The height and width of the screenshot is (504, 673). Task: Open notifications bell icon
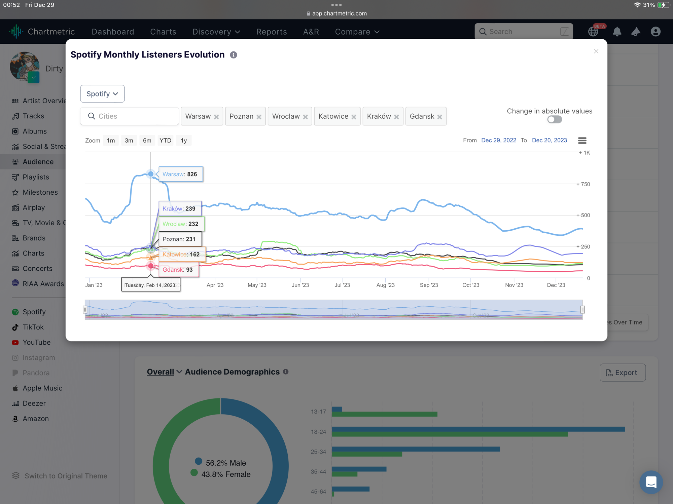click(617, 32)
